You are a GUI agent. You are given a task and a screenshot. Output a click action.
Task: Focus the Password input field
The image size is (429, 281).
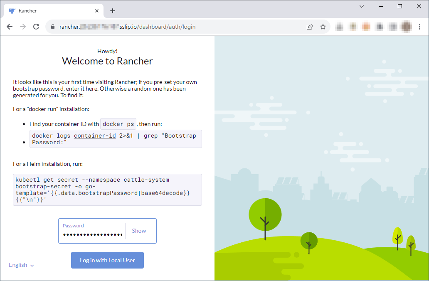pyautogui.click(x=92, y=234)
